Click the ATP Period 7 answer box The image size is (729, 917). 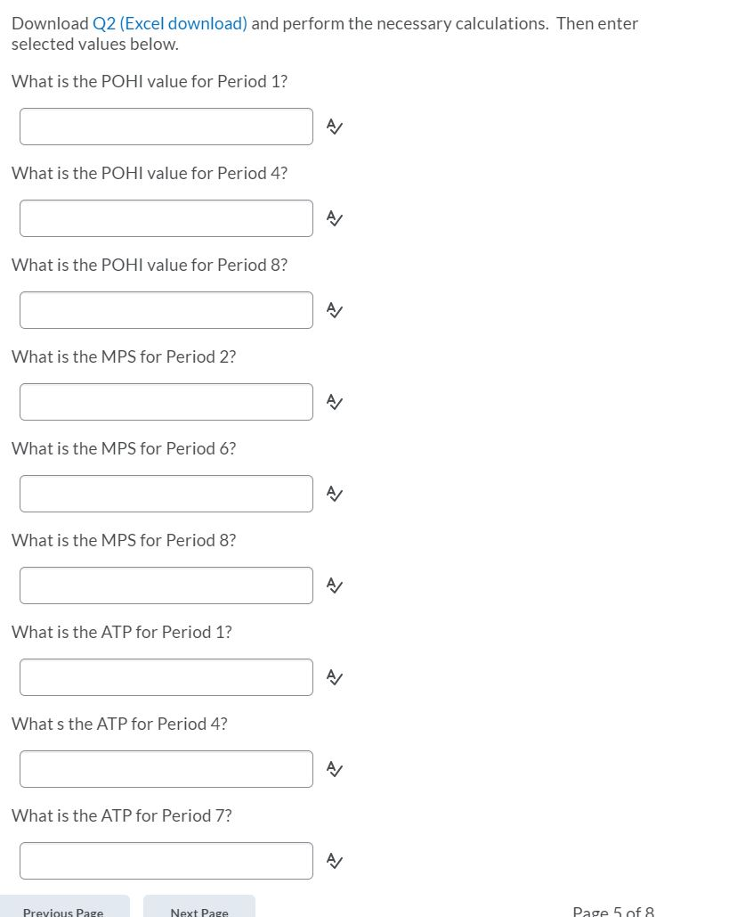(x=166, y=861)
